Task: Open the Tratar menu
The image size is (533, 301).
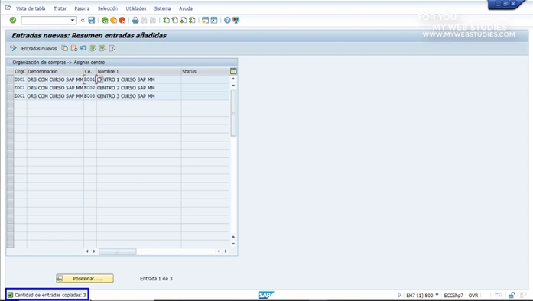Action: (60, 8)
